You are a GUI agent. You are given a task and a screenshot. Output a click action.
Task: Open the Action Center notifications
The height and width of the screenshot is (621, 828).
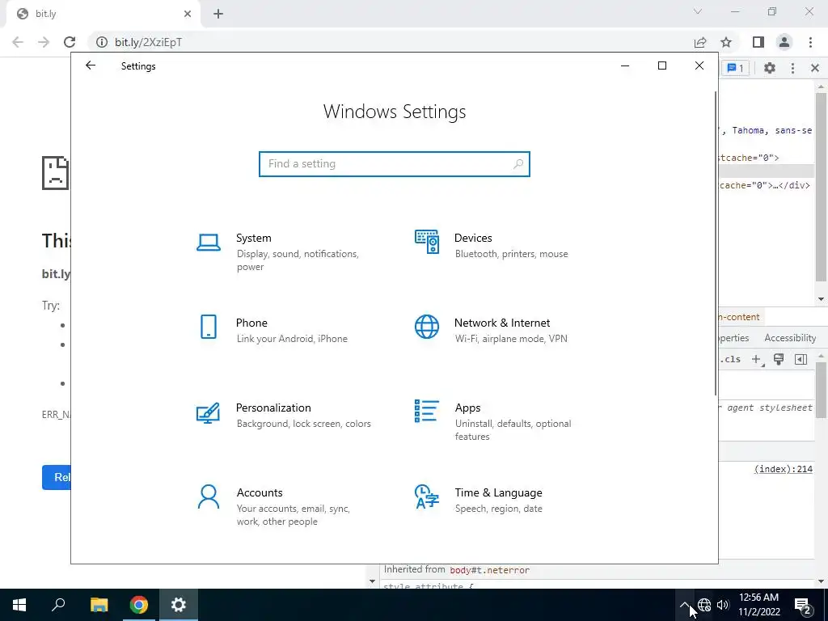pyautogui.click(x=802, y=605)
